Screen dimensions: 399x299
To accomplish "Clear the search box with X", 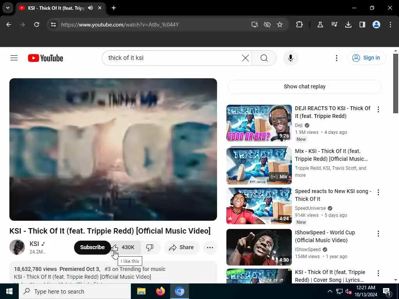I will 245,58.
